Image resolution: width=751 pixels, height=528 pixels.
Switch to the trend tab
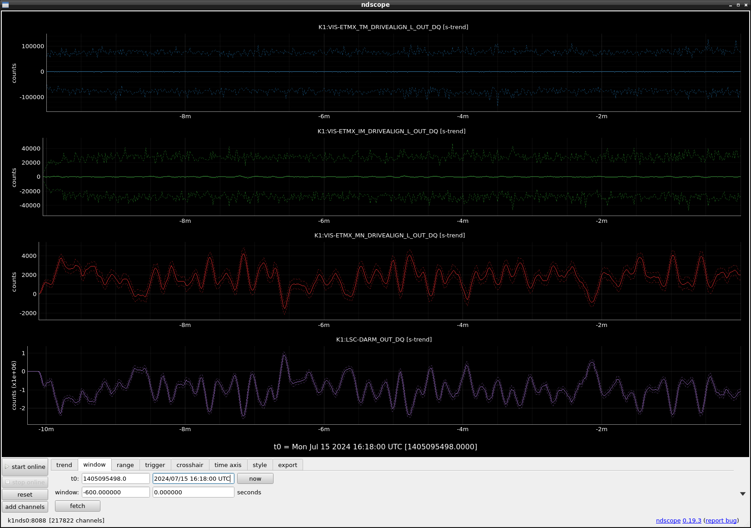point(64,465)
